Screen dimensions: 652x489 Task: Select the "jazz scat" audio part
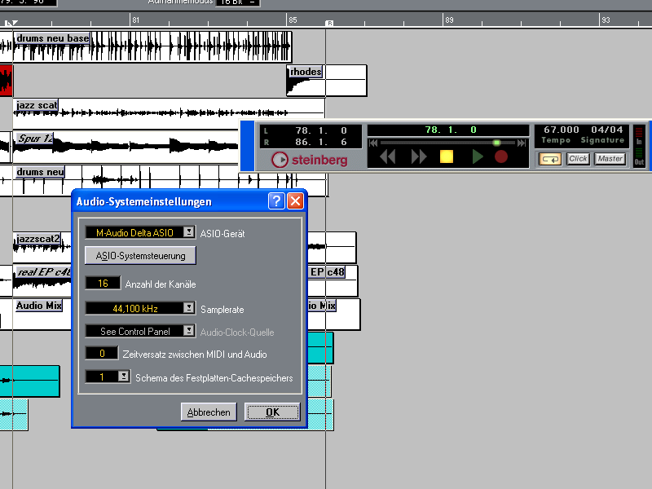(x=169, y=113)
